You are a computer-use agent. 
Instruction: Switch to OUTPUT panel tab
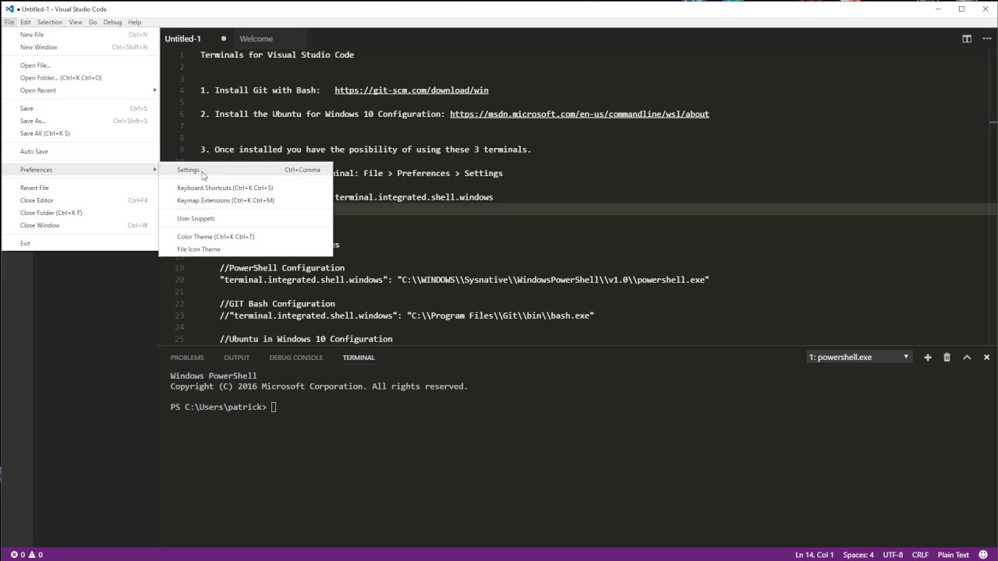[236, 358]
